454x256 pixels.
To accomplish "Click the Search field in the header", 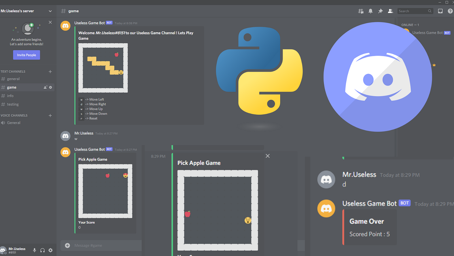I will pyautogui.click(x=415, y=11).
